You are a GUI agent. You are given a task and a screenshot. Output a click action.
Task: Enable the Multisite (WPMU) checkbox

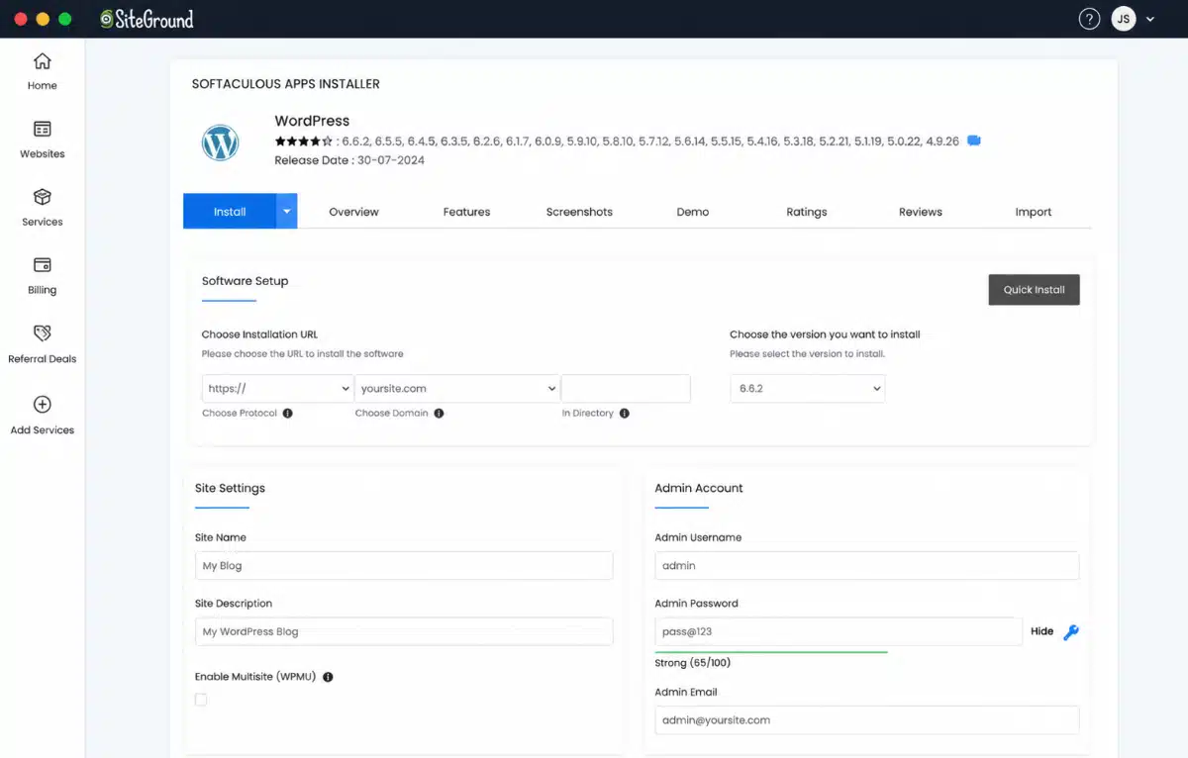pyautogui.click(x=201, y=700)
